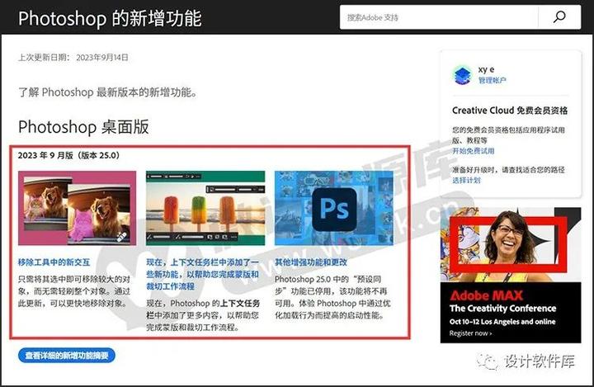Focus the 搜索Adobe支持 search field
The image size is (594, 387).
(439, 17)
